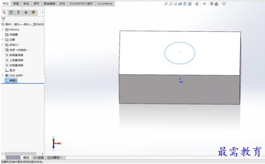Expand the 凸台-拉伸1 feature arrow
The image size is (265, 164).
click(3, 75)
